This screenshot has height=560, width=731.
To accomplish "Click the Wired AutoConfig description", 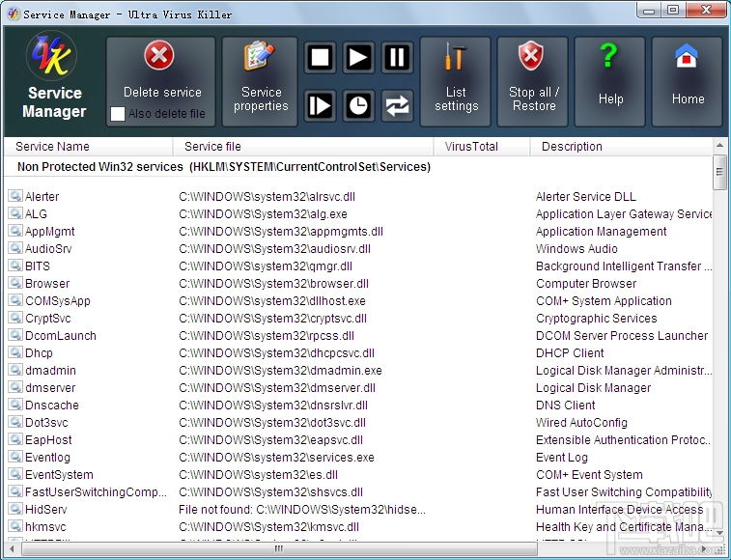I will tap(581, 423).
